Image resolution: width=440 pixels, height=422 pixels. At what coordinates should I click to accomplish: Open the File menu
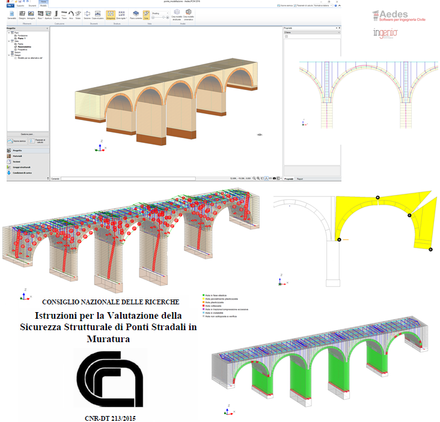pos(10,5)
